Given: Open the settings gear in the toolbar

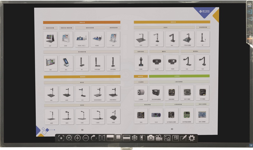Looking at the screenshot, I should 192,138.
